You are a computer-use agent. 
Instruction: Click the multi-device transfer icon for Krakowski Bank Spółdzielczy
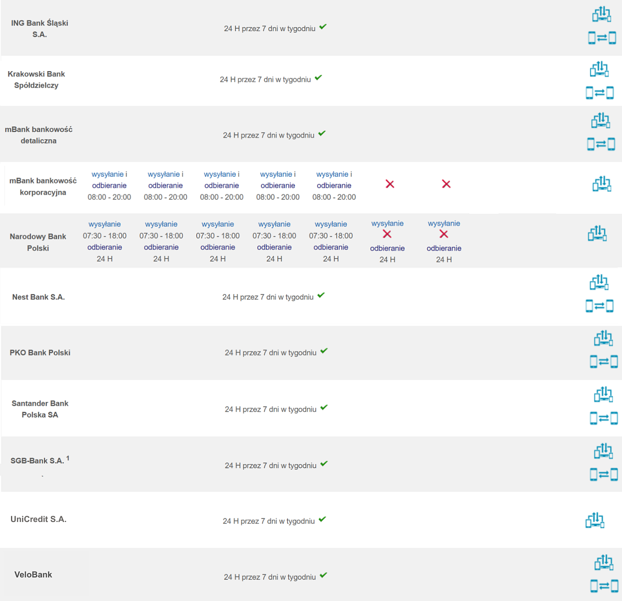(599, 69)
